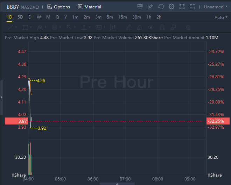Select the rectangle shape tool
This screenshot has height=185, width=231.
(25, 27)
